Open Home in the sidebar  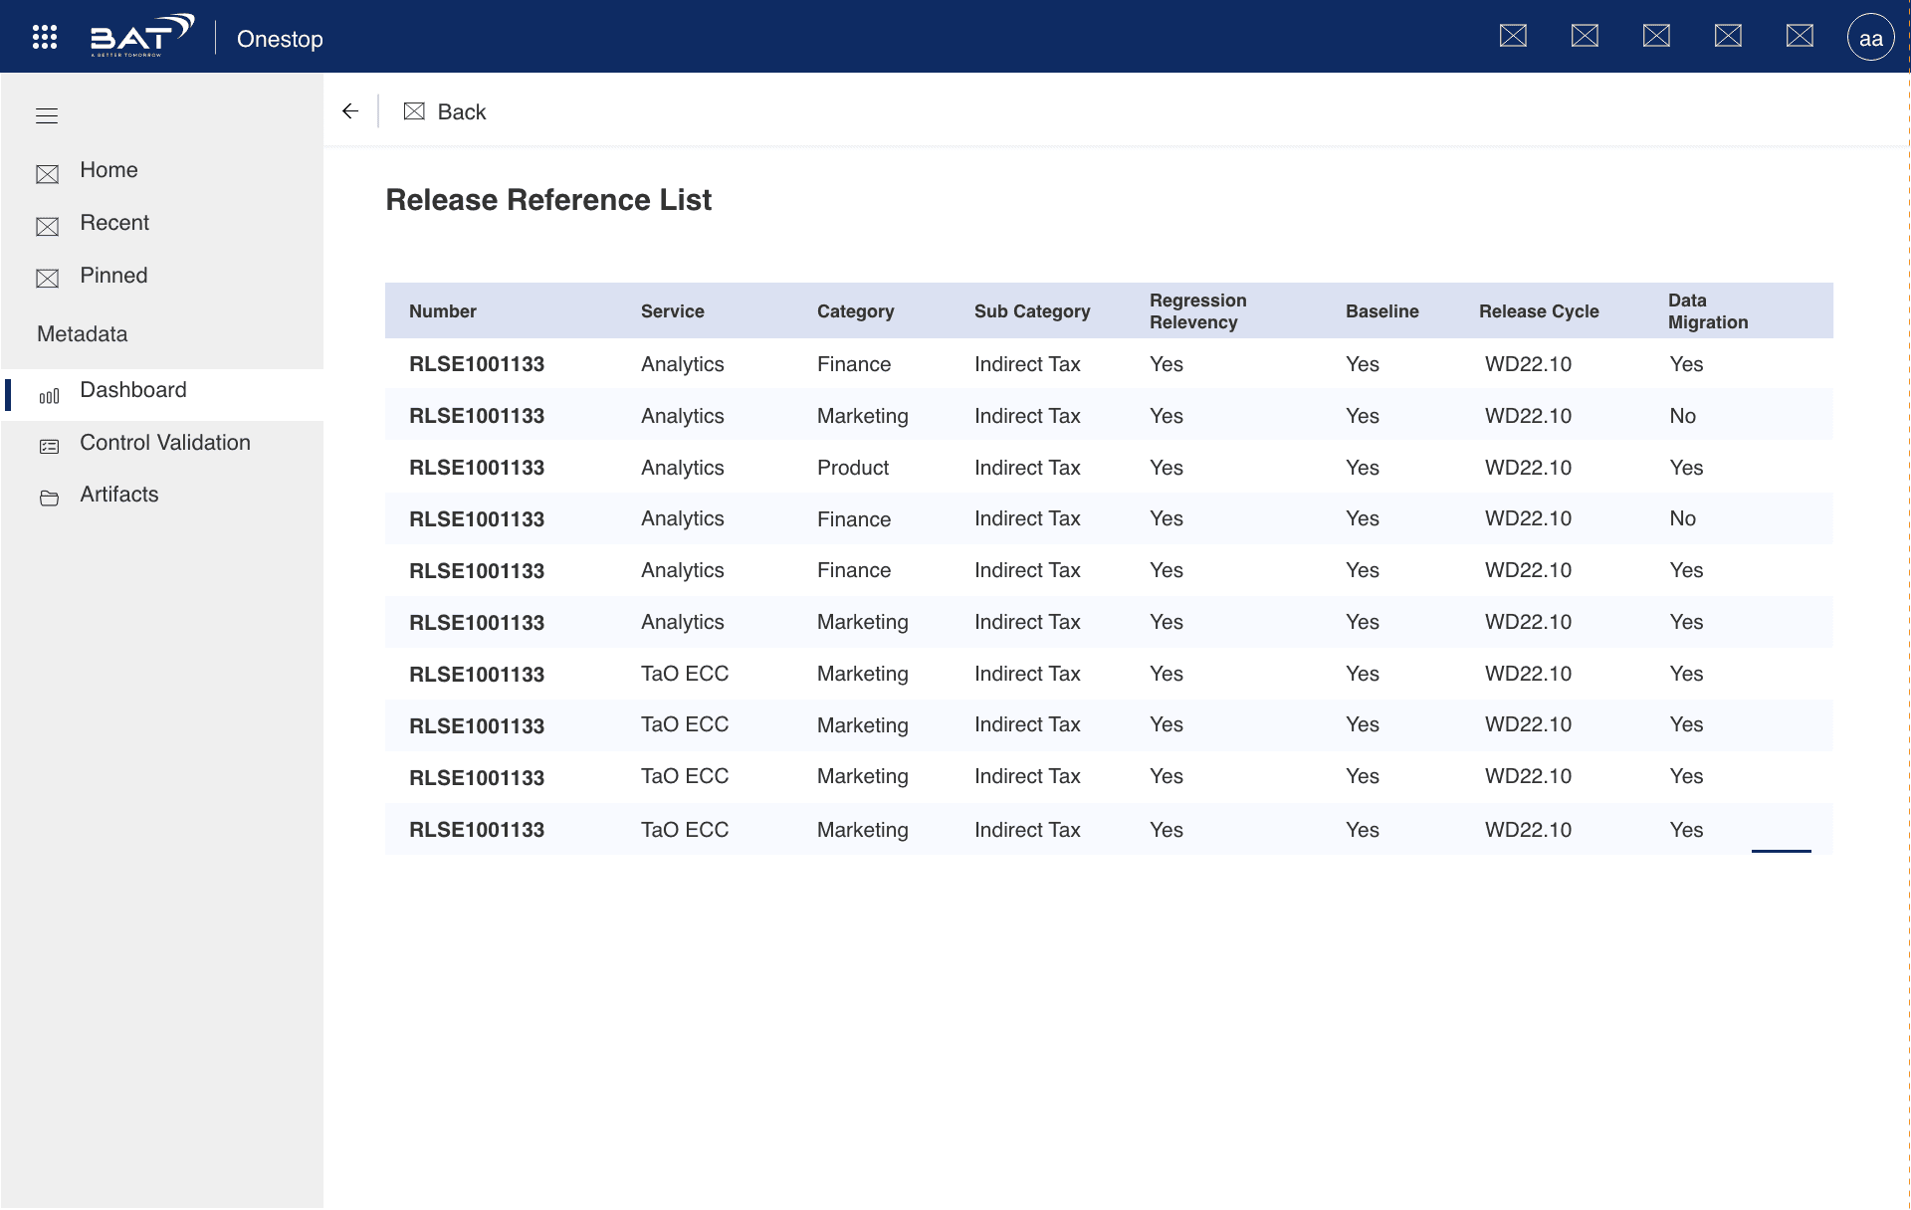coord(108,170)
